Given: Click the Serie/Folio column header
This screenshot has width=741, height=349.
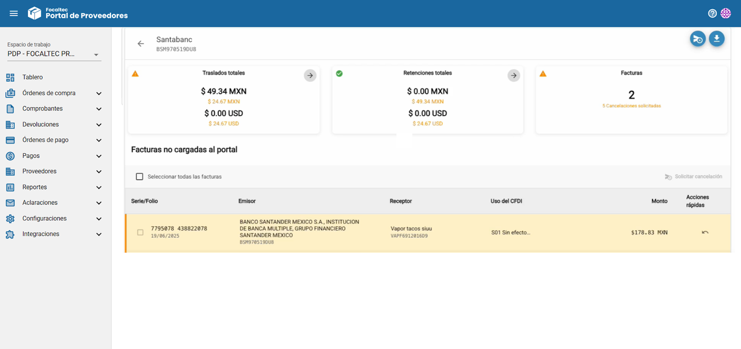Looking at the screenshot, I should [144, 201].
